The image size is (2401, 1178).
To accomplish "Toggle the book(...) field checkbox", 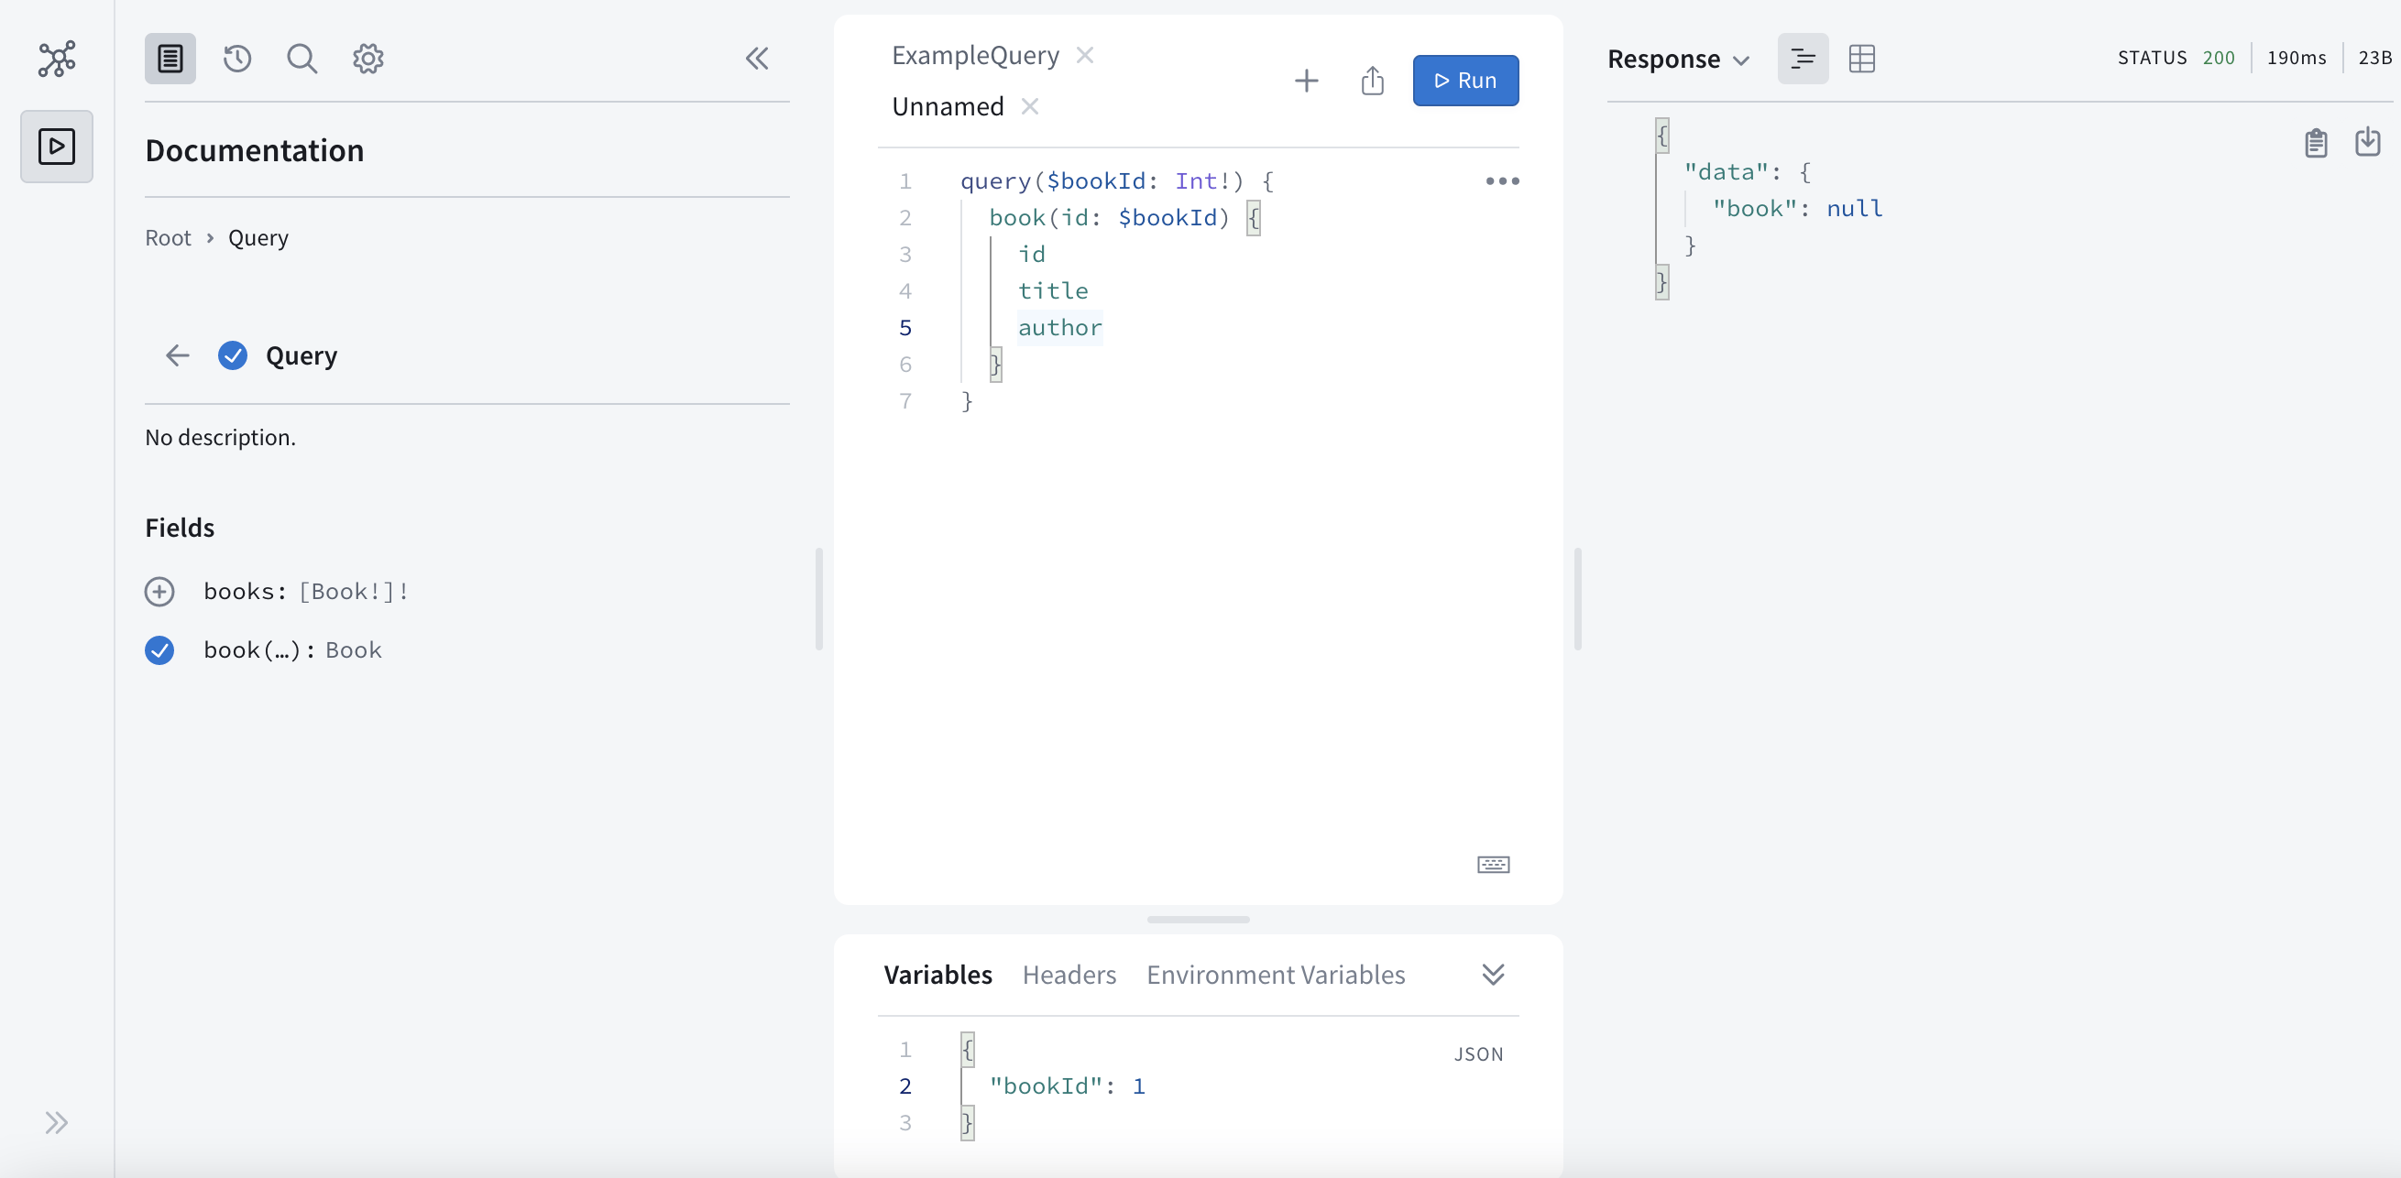I will pyautogui.click(x=159, y=649).
